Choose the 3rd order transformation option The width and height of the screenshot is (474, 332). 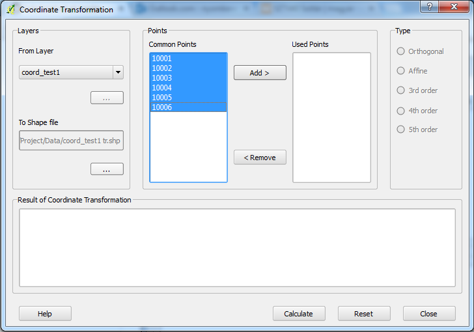[401, 90]
